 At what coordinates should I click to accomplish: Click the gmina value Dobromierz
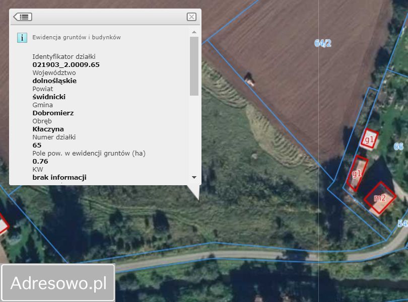(x=53, y=113)
